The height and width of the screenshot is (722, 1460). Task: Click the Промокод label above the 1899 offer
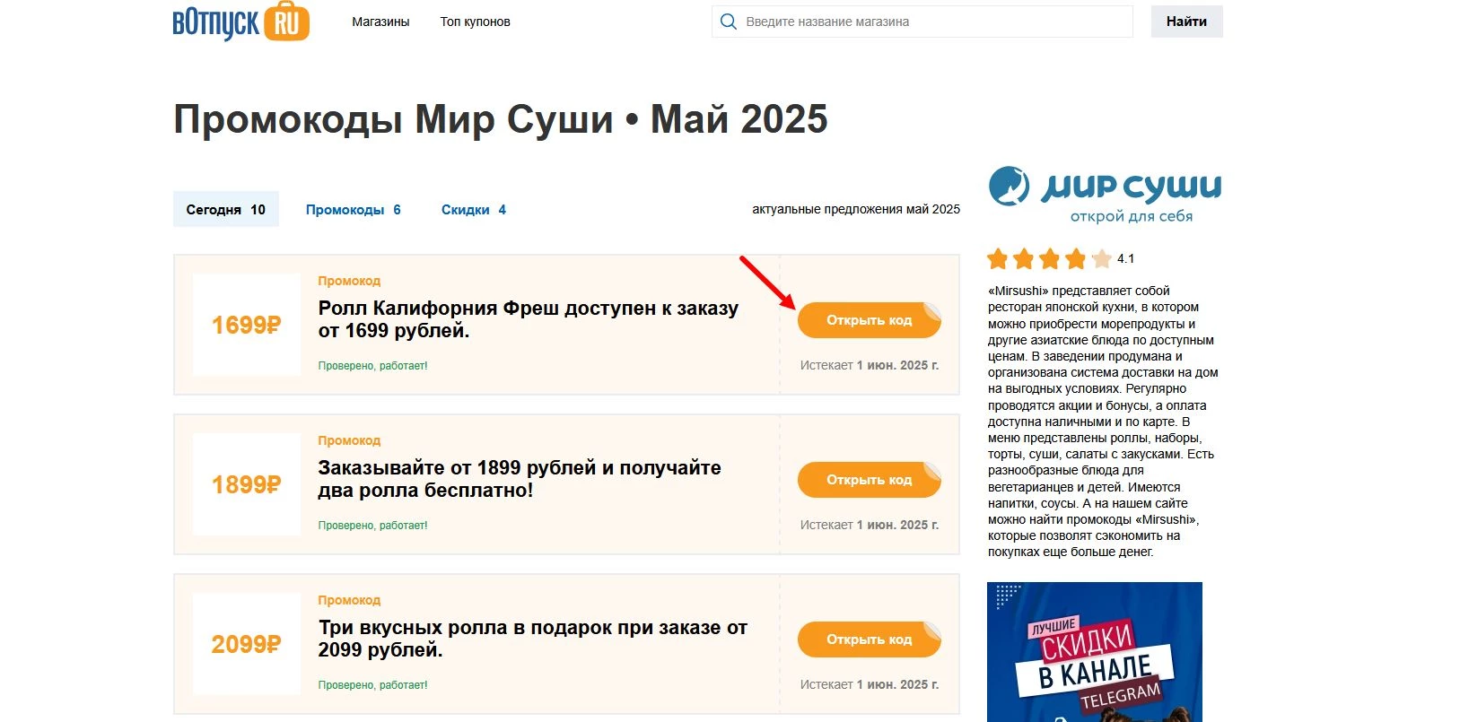[349, 440]
